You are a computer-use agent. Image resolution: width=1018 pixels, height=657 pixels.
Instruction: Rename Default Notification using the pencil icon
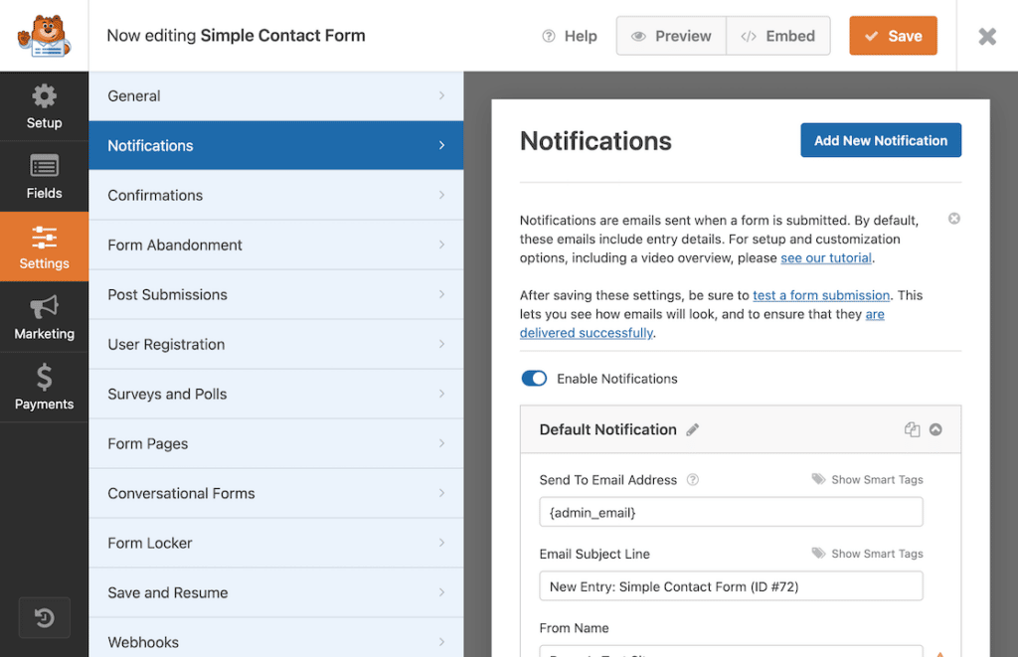pyautogui.click(x=694, y=429)
